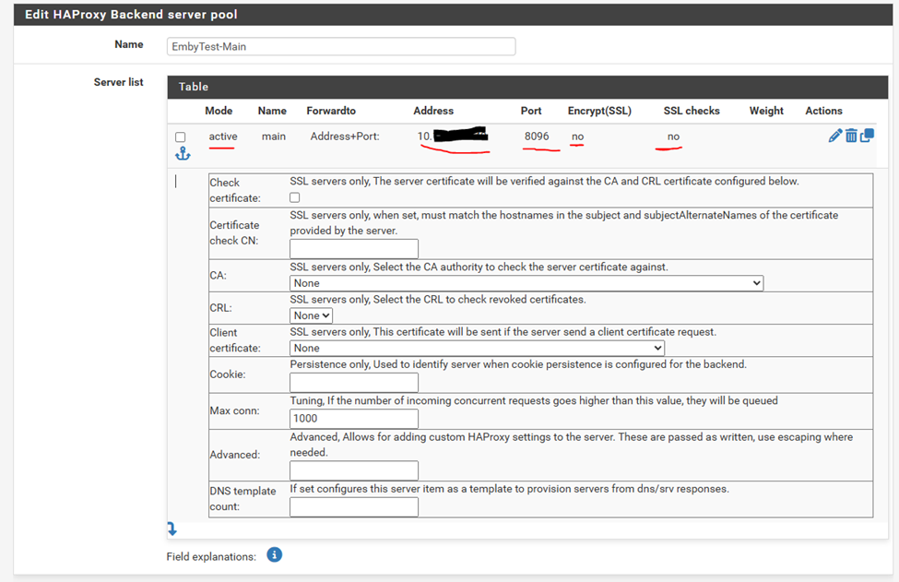Click the pencil edit icon for server main
The height and width of the screenshot is (582, 899).
[x=835, y=136]
